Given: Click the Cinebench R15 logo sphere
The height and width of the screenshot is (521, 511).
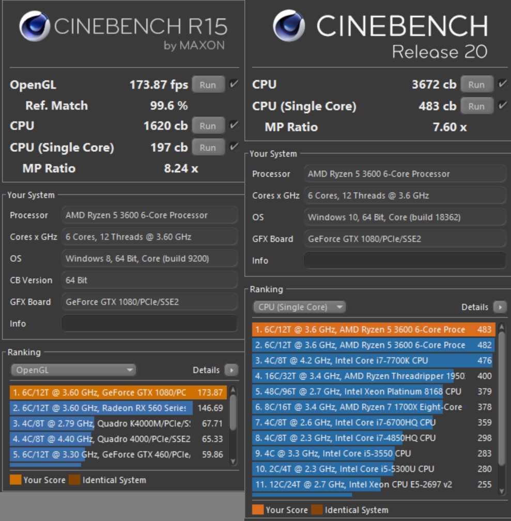Looking at the screenshot, I should [35, 26].
